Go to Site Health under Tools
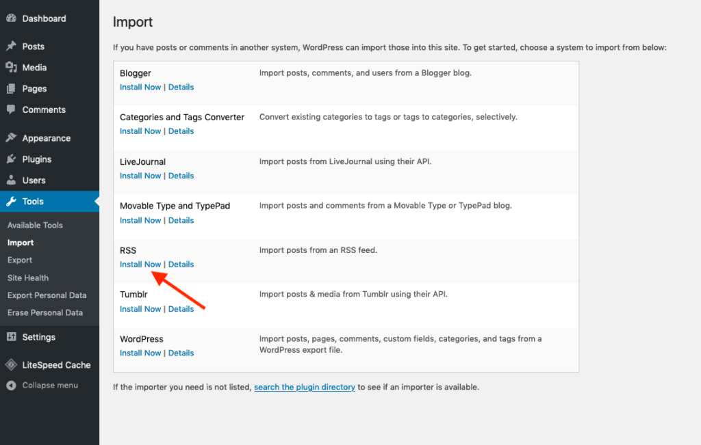701x445 pixels. click(x=28, y=278)
